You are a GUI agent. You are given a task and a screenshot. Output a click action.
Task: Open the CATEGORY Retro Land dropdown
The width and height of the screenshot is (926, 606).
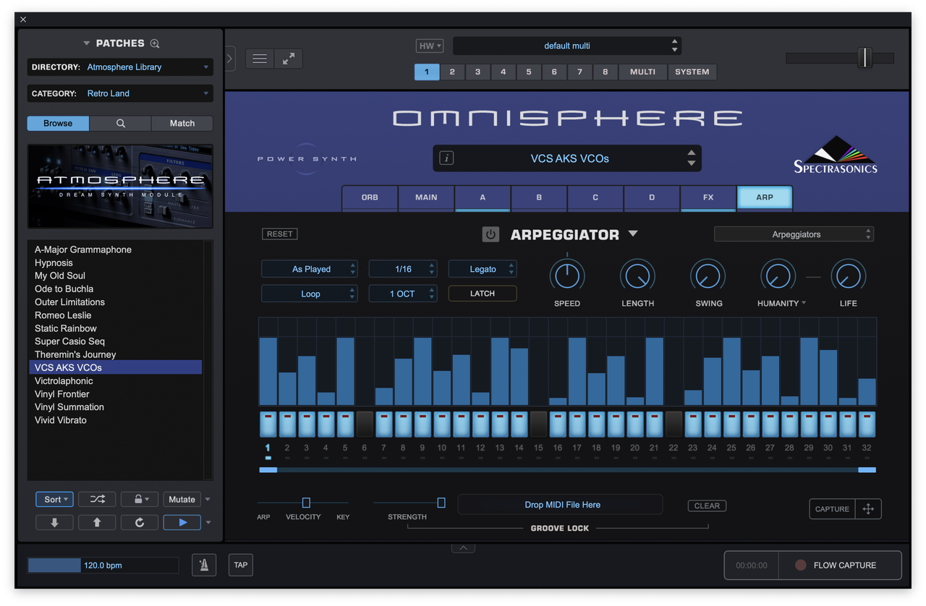[x=120, y=93]
